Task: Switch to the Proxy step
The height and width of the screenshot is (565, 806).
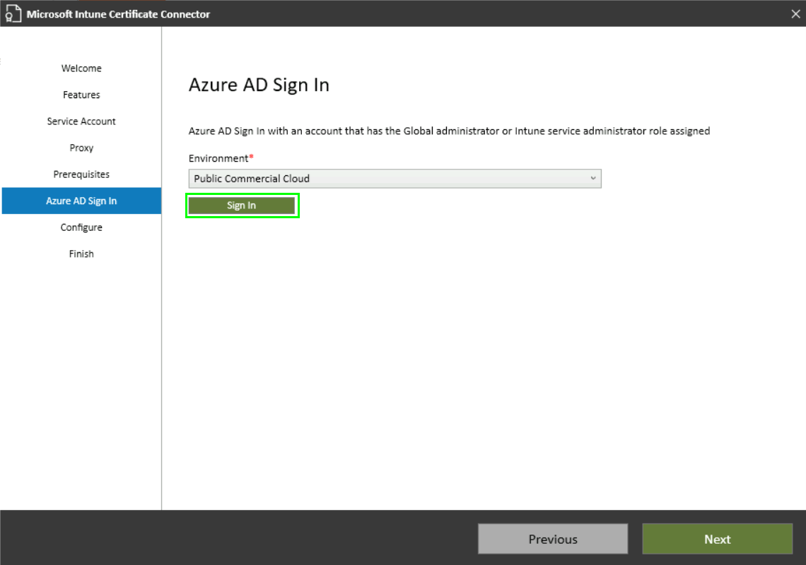Action: [x=81, y=148]
